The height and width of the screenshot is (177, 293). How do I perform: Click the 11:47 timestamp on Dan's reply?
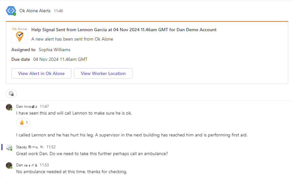pos(44,107)
